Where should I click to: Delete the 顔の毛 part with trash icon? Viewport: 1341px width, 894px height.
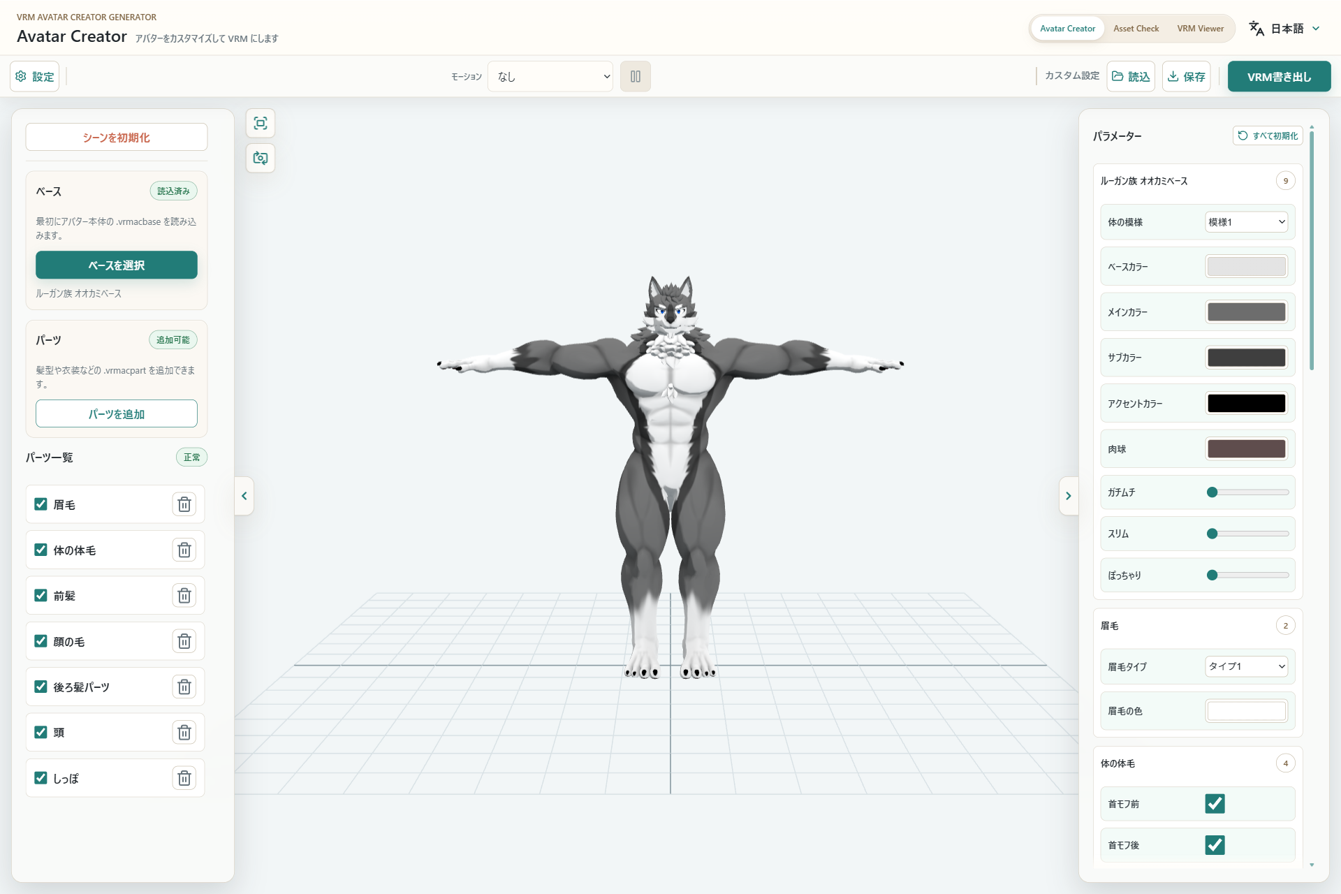(x=184, y=641)
